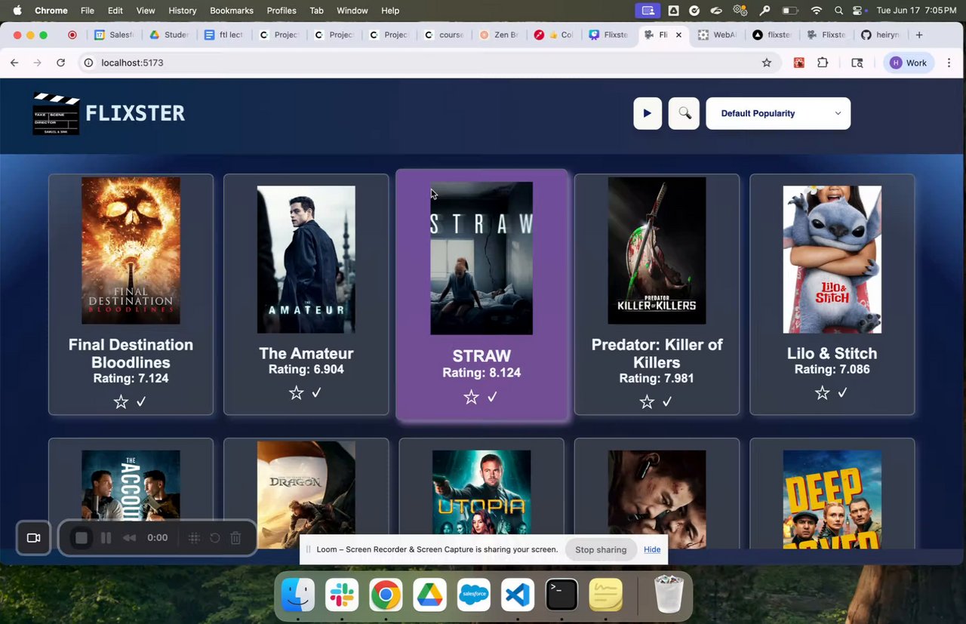Open the Default Popularity sort dropdown
The width and height of the screenshot is (966, 624).
click(x=778, y=113)
